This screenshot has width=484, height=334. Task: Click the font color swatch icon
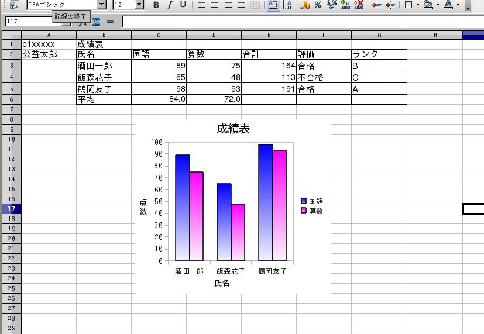[x=448, y=5]
